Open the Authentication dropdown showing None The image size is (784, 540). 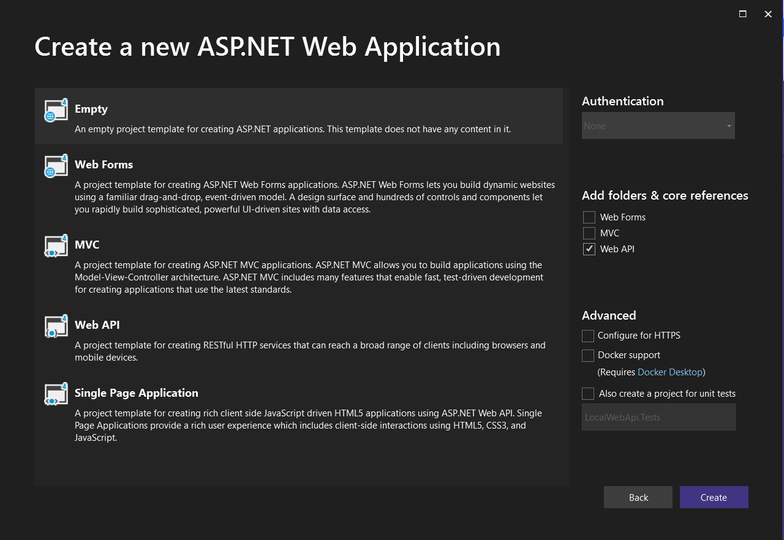click(658, 126)
